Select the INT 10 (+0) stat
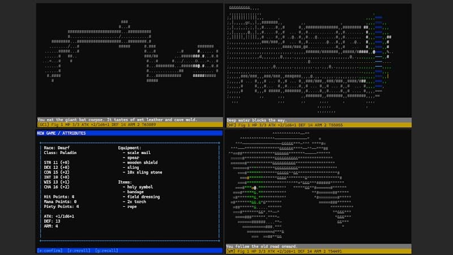Image resolution: width=453 pixels, height=255 pixels. 57,177
